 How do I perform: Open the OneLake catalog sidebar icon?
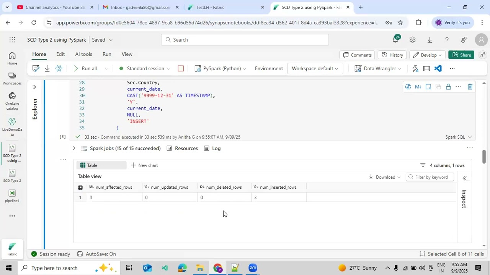(x=12, y=101)
